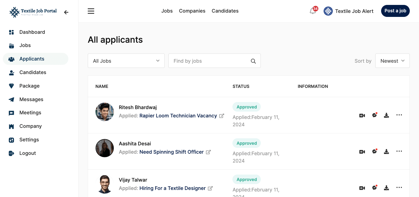The image size is (419, 197).
Task: Click the Approved status badge for Aashita Desai
Action: coord(246,143)
